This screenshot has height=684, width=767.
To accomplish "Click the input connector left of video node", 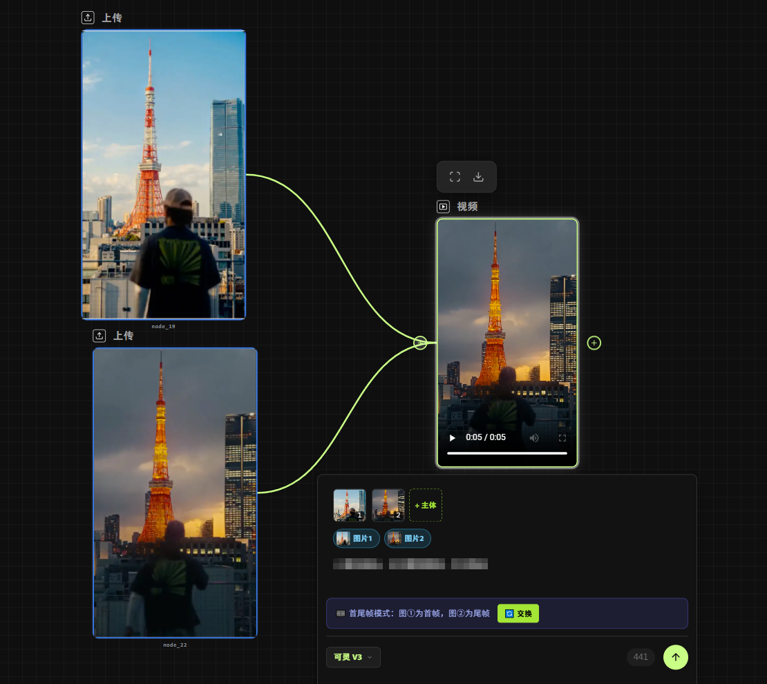I will pyautogui.click(x=420, y=343).
